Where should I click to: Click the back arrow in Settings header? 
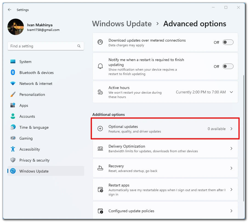[10, 10]
